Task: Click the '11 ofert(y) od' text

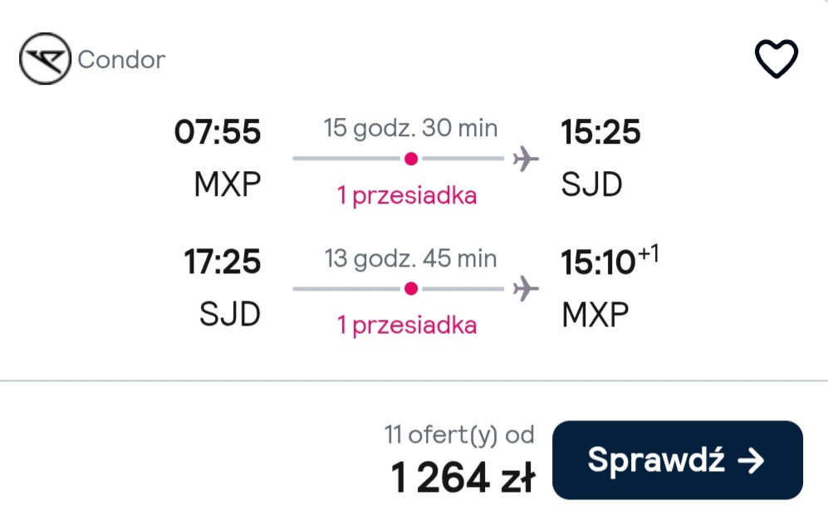Action: [x=459, y=435]
